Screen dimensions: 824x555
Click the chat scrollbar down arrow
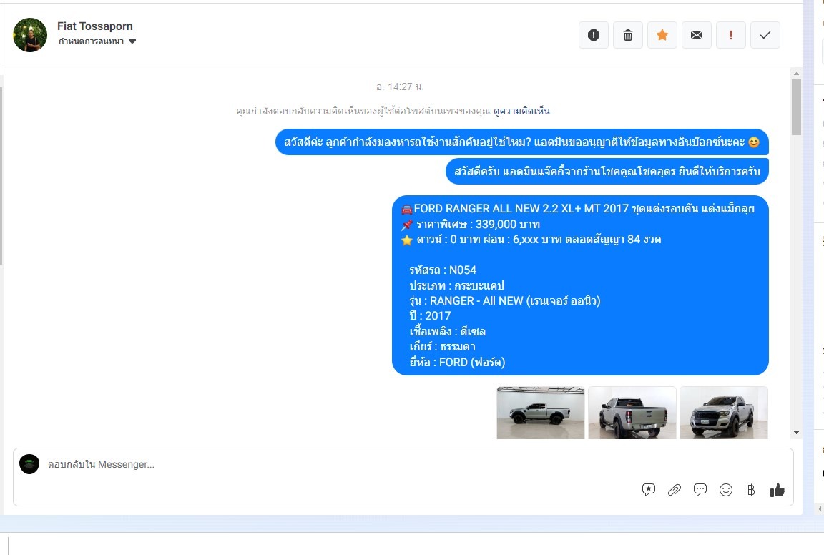[x=796, y=433]
